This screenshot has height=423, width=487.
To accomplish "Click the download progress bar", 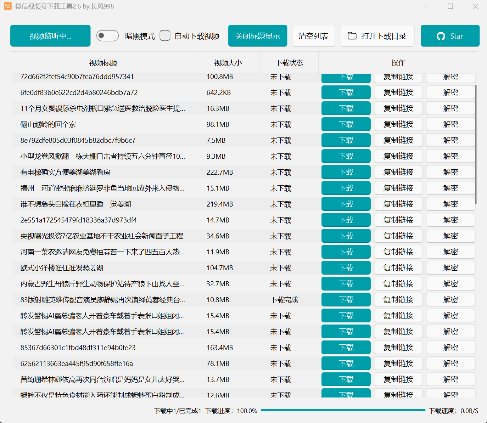I will pos(343,410).
